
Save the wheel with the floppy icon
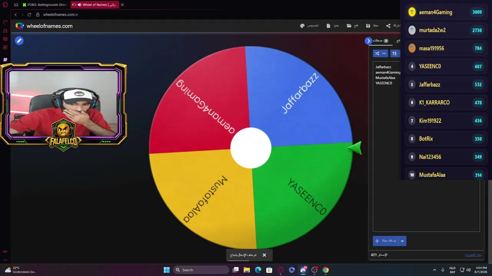pos(372,26)
